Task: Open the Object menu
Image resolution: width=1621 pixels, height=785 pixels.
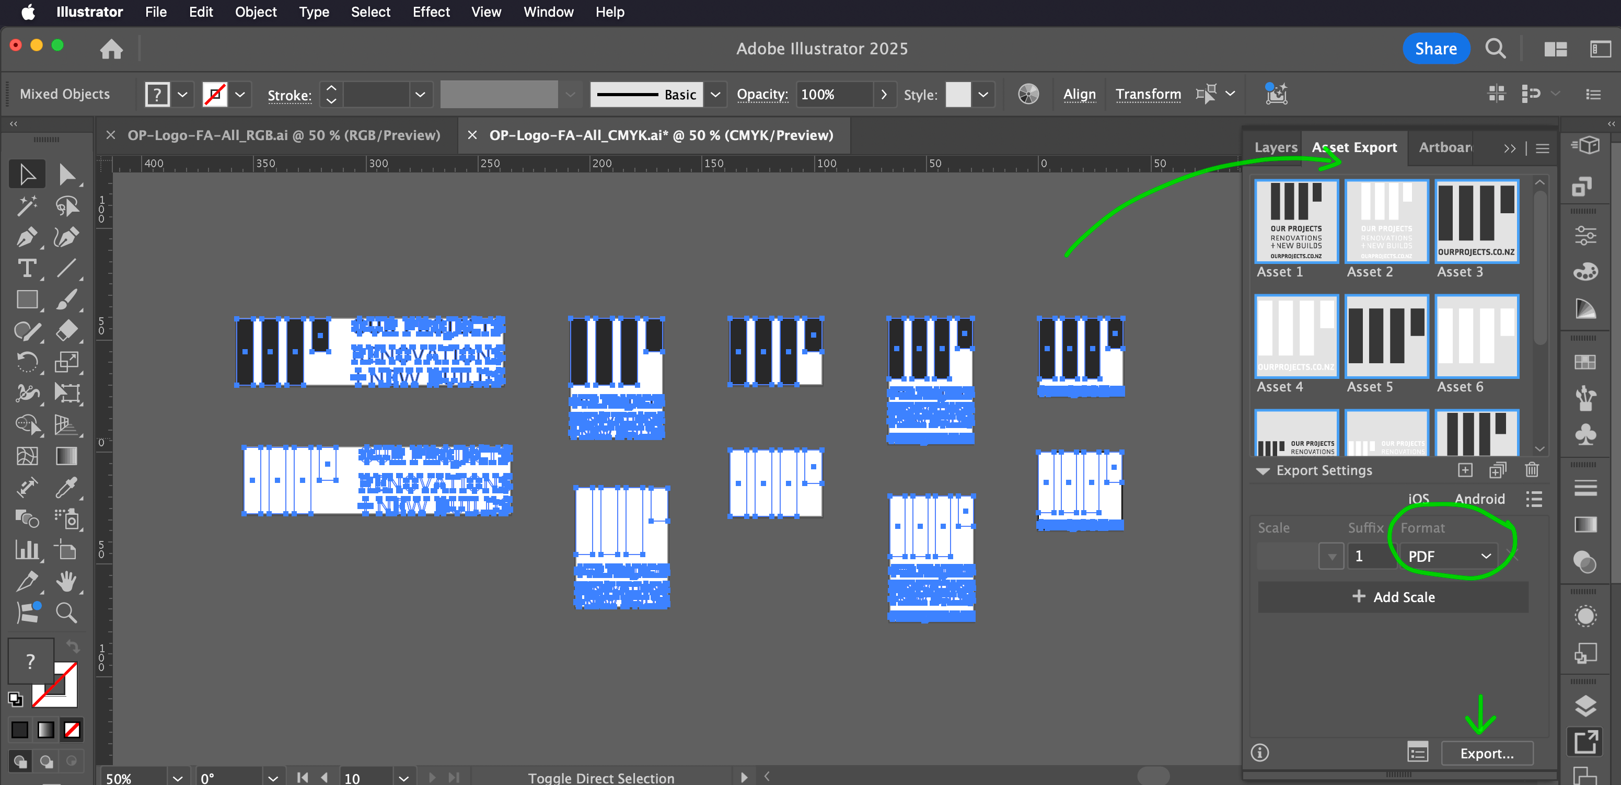Action: [x=256, y=12]
